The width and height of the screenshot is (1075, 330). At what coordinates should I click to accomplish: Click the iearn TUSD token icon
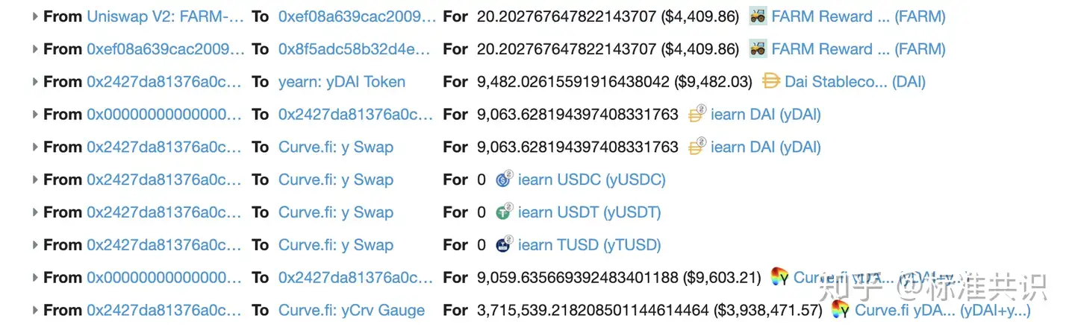coord(505,245)
